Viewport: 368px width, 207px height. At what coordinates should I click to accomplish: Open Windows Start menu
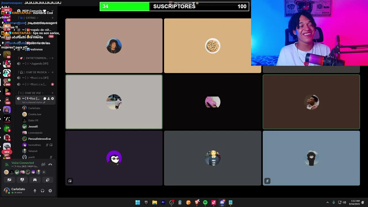pos(138,202)
